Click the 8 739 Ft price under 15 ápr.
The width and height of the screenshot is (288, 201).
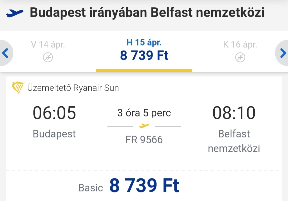[x=144, y=55]
